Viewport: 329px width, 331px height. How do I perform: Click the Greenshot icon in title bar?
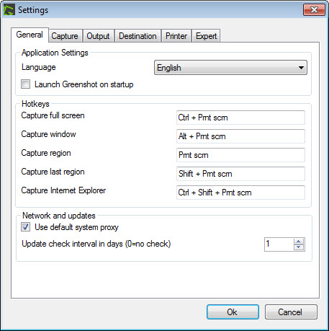click(9, 10)
